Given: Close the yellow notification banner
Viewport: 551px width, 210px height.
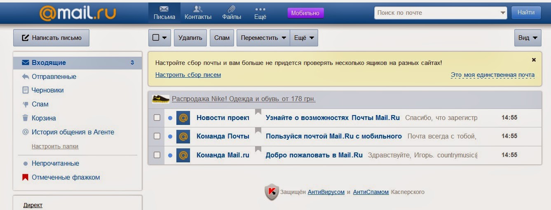Looking at the screenshot, I should coord(534,60).
